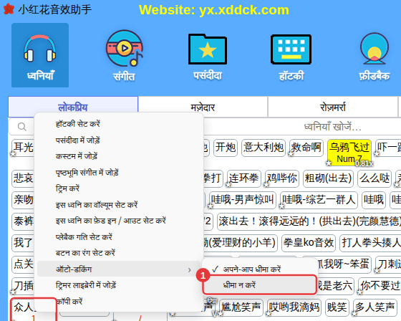This screenshot has height=321, width=401.
Task: Switch to the रोज़मर्रा tab
Action: point(333,107)
